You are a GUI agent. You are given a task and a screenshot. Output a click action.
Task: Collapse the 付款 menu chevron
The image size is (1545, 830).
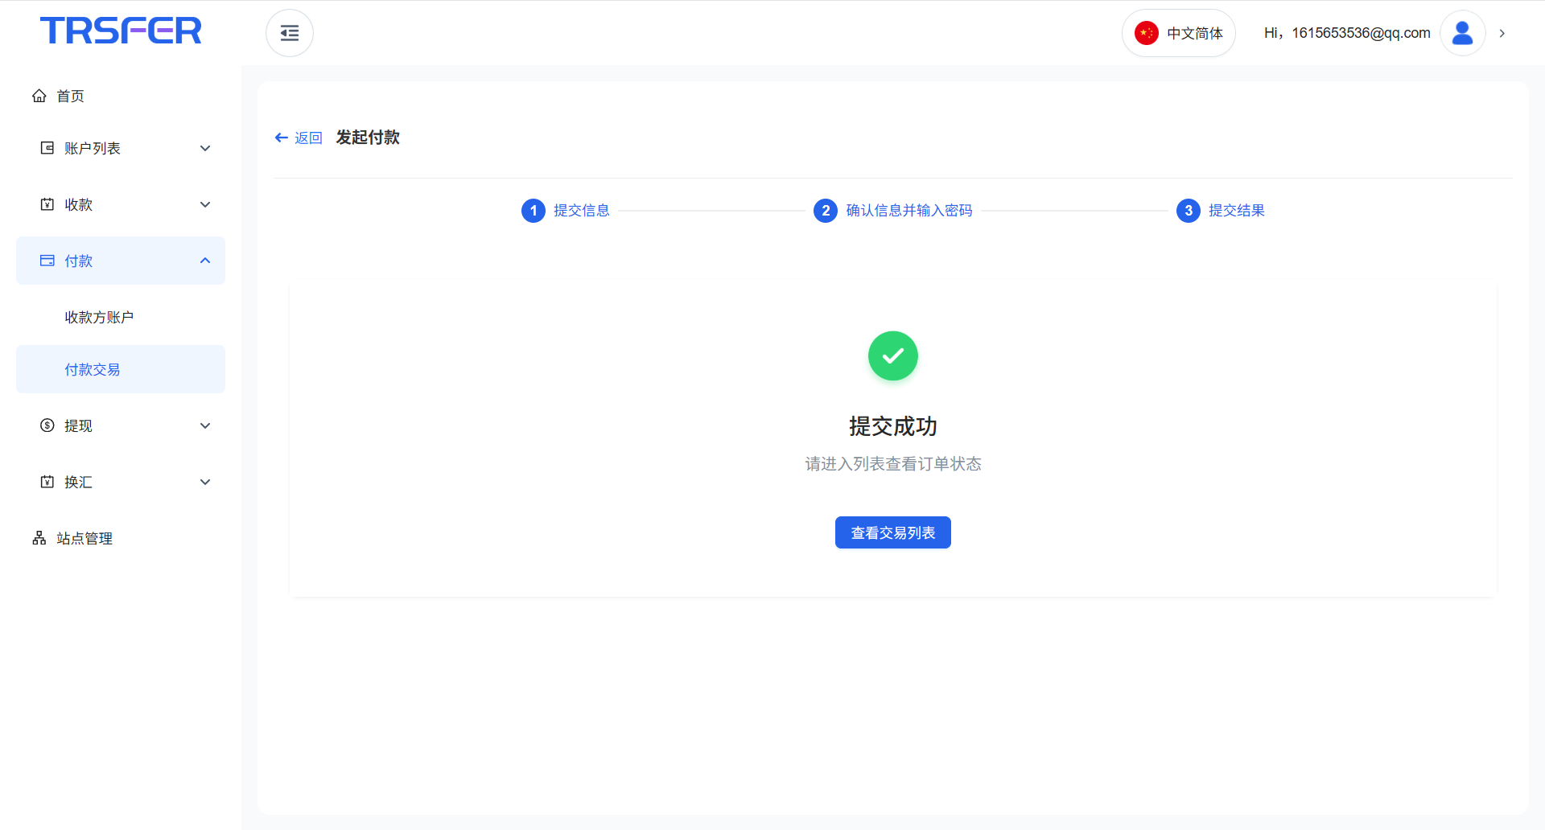click(205, 261)
